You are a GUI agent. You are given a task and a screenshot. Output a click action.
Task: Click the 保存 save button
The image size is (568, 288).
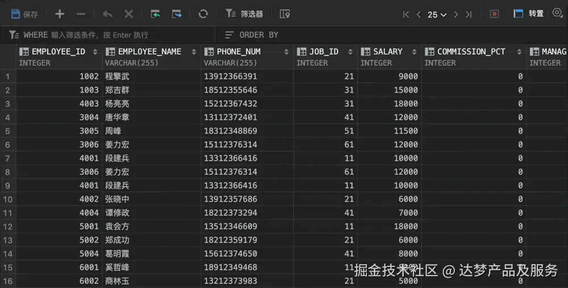tap(24, 14)
